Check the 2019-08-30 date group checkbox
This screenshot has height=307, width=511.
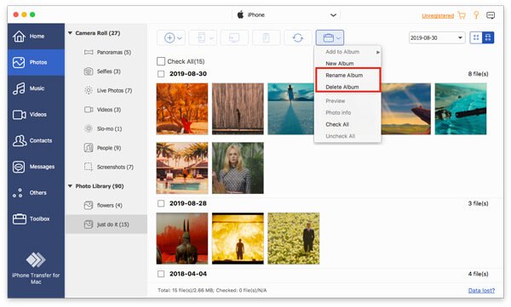tap(161, 74)
